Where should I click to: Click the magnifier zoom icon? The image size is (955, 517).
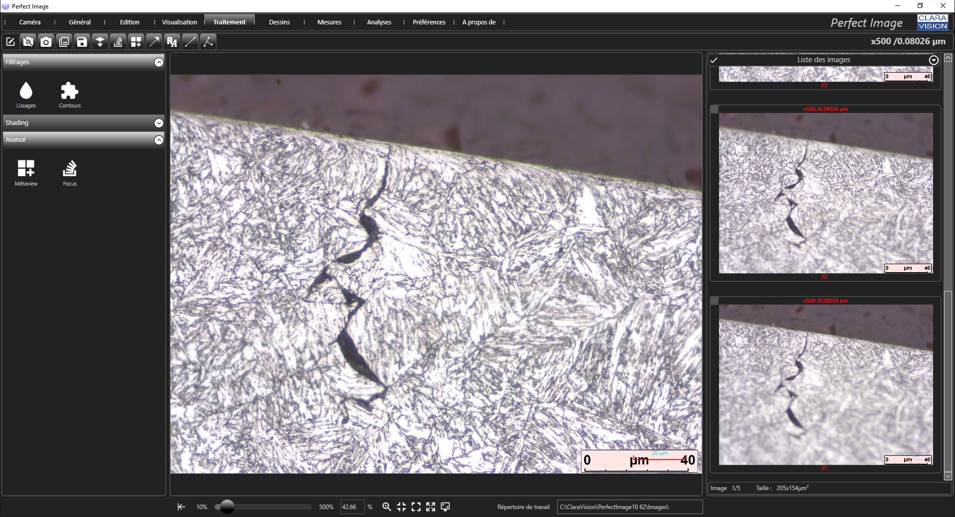386,507
